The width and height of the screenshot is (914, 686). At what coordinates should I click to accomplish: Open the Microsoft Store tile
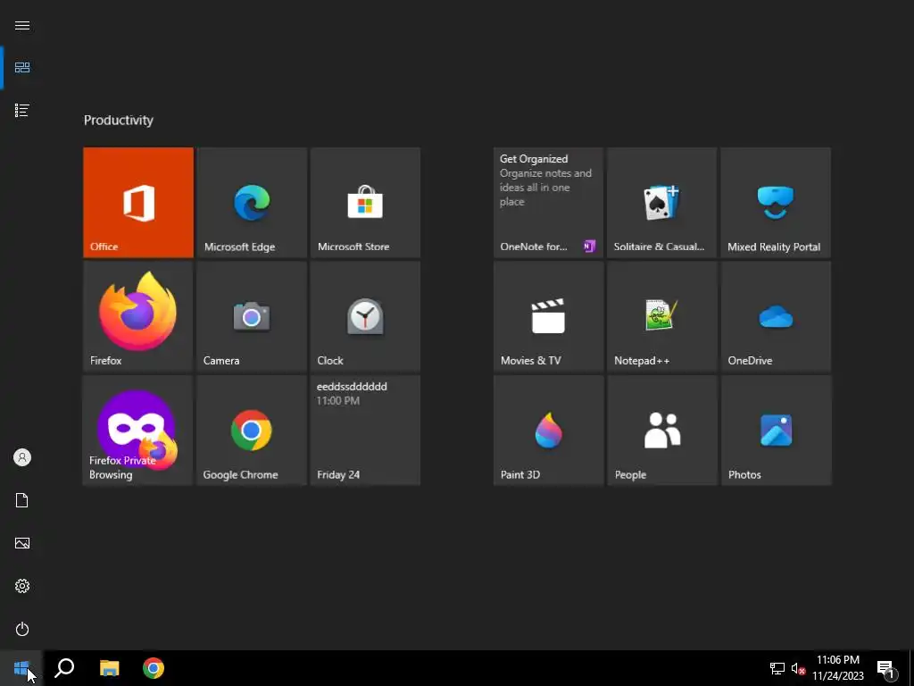[x=365, y=202]
